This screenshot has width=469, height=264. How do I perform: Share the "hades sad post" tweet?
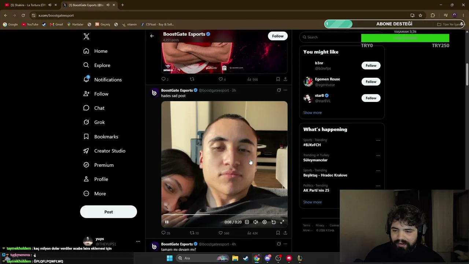click(285, 233)
